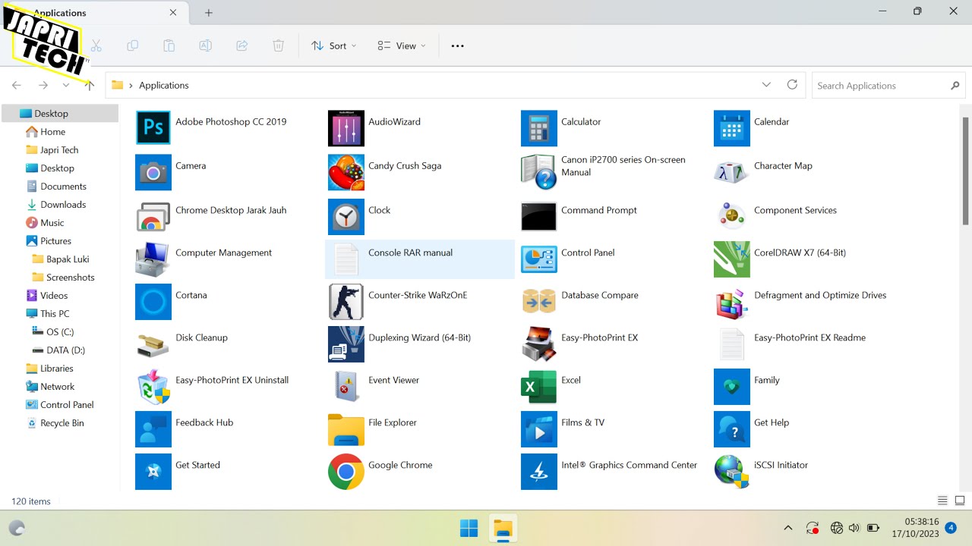Select the Control Panel app icon in the file list

[x=539, y=259]
